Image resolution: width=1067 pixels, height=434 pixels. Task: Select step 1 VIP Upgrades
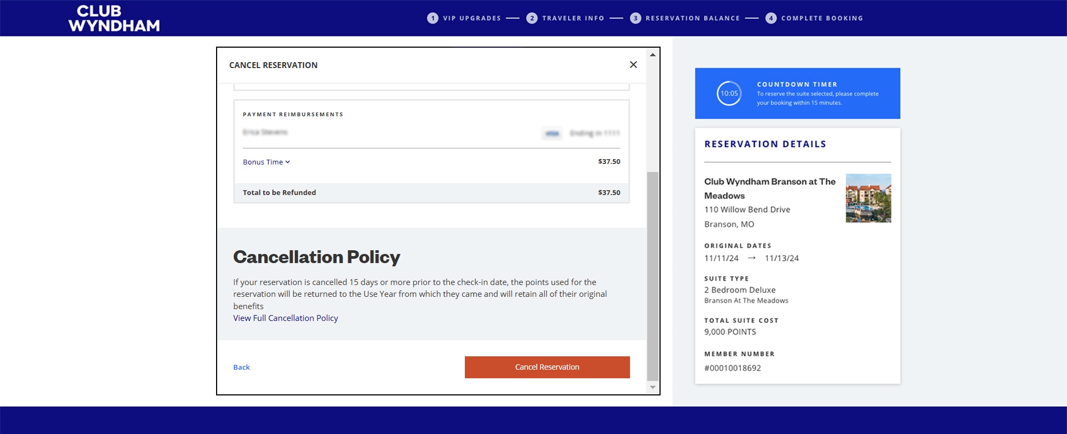[x=464, y=18]
